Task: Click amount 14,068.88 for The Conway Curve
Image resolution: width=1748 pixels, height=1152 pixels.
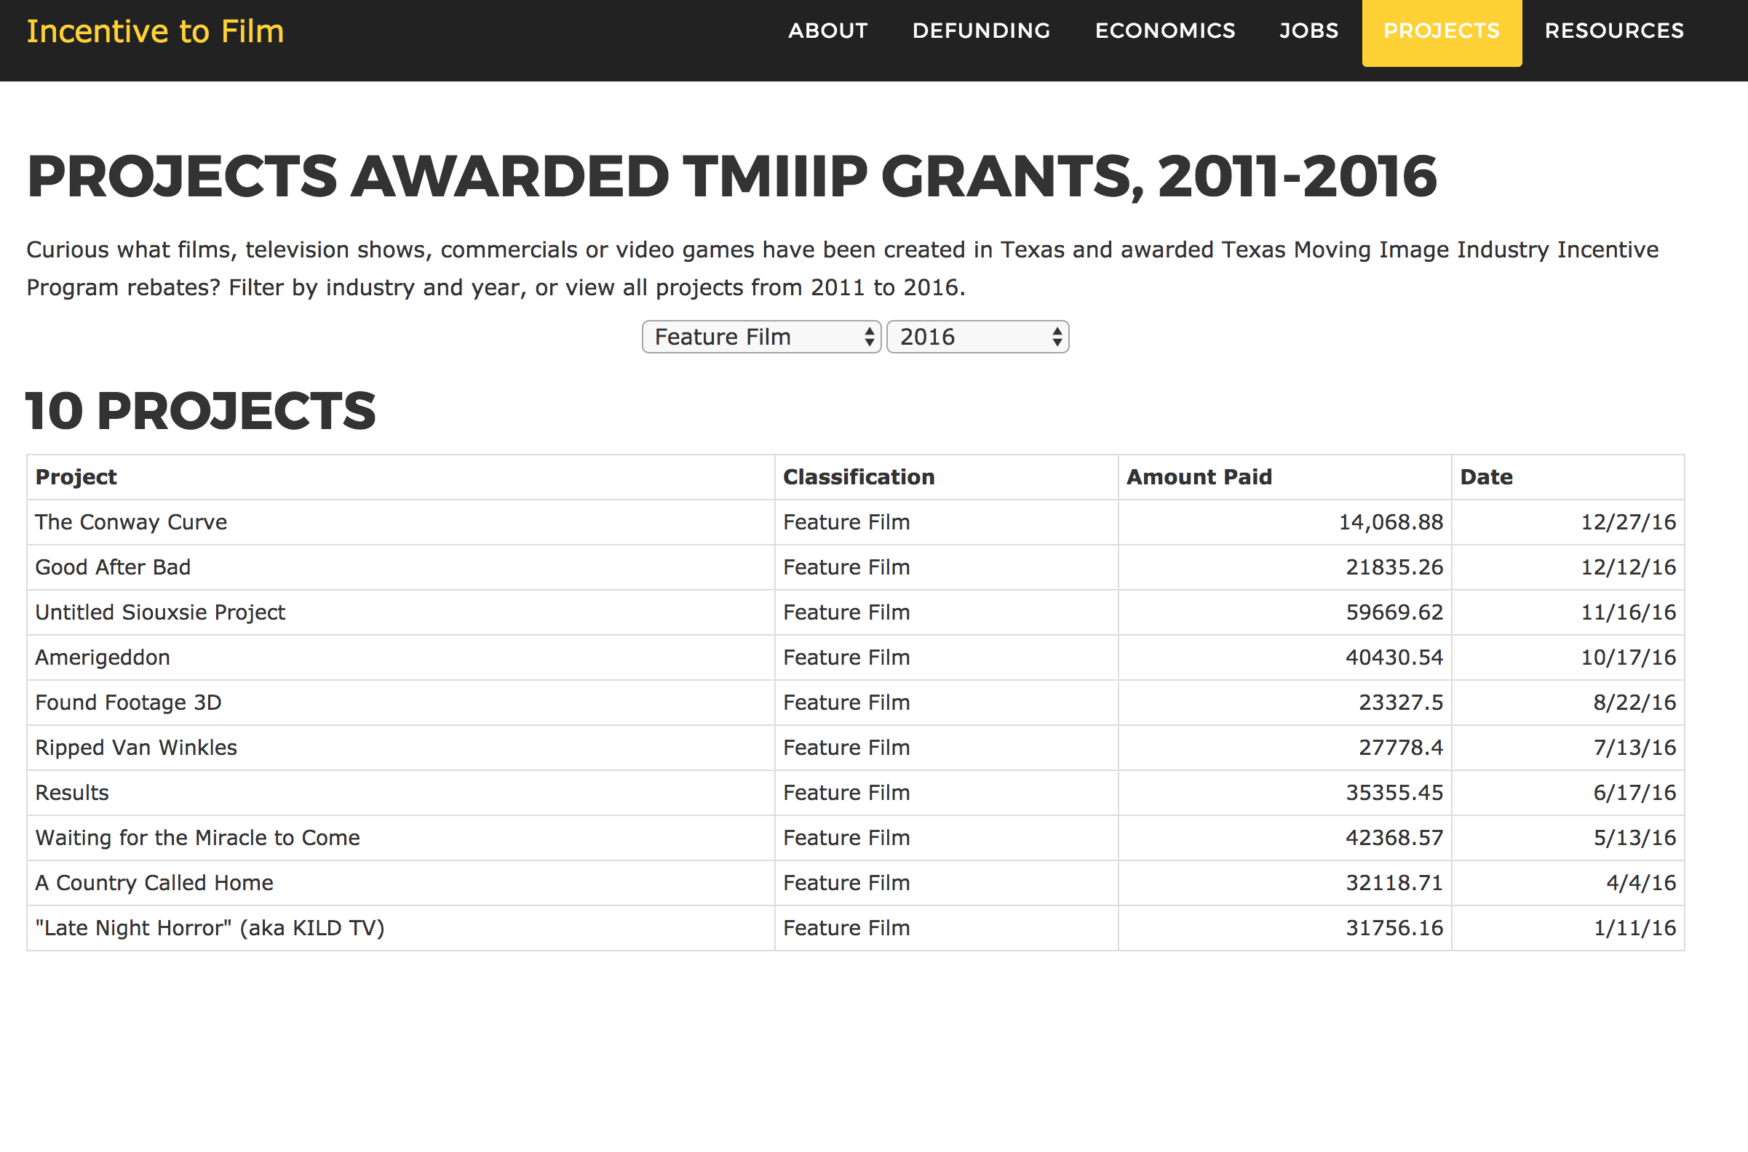Action: coord(1391,522)
